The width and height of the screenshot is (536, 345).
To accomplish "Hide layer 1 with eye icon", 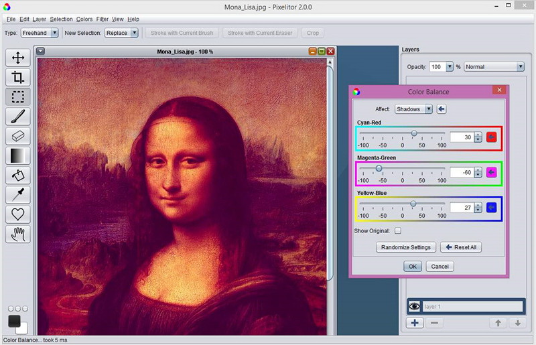I will [415, 306].
